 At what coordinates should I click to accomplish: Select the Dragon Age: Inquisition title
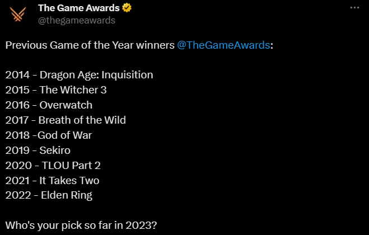click(x=96, y=75)
